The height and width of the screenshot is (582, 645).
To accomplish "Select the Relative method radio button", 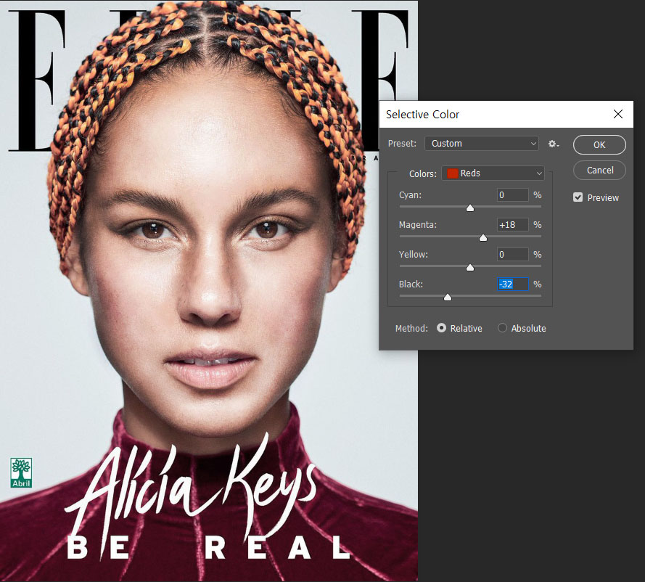I will click(441, 328).
